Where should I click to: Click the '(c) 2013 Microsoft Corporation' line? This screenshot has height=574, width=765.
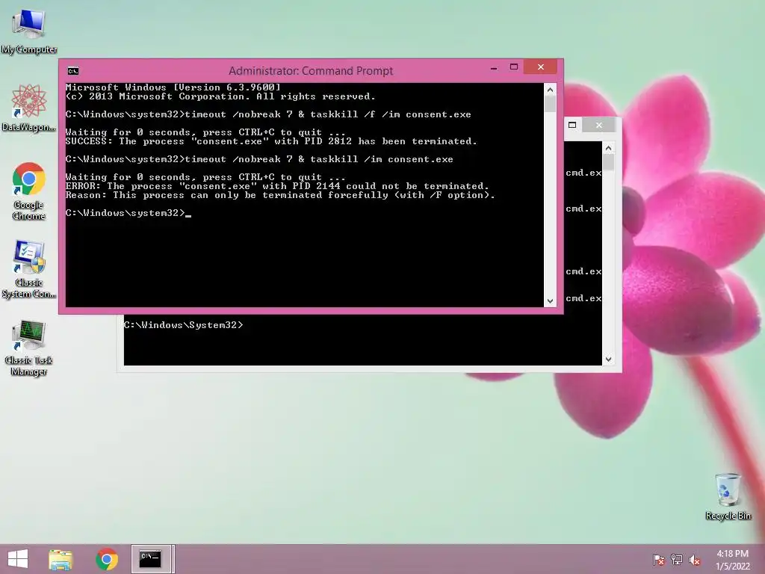(220, 96)
